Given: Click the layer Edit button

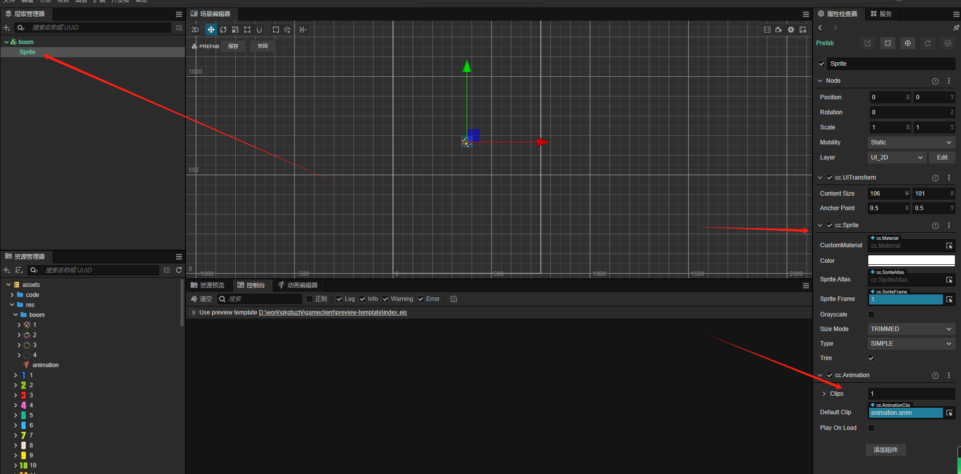Looking at the screenshot, I should coord(942,157).
